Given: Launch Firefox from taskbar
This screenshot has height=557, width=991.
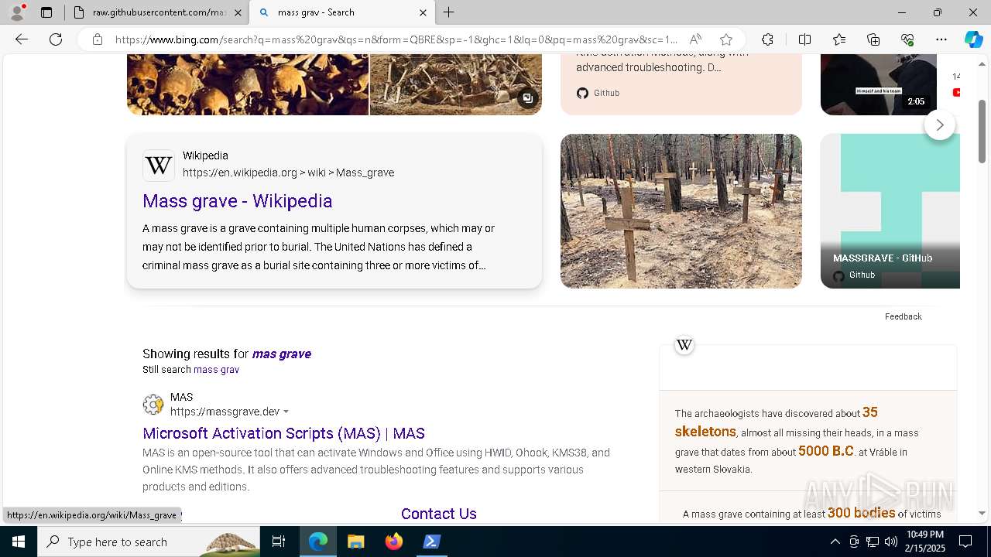Looking at the screenshot, I should click(394, 542).
